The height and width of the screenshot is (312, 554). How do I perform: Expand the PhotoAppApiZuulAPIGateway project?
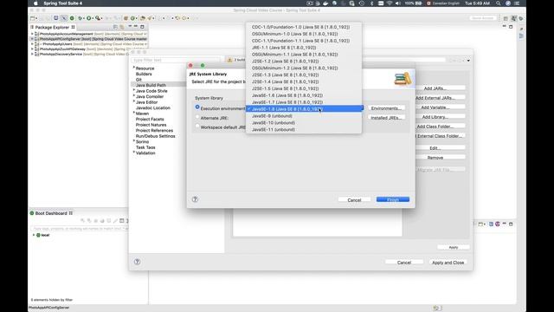click(x=32, y=49)
